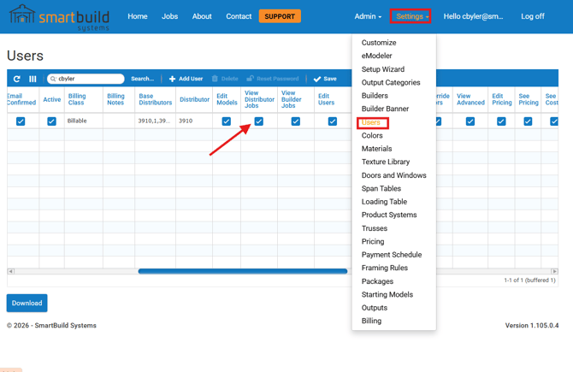Screen dimensions: 573x372
Task: Select Packages in Settings menu
Action: (377, 281)
